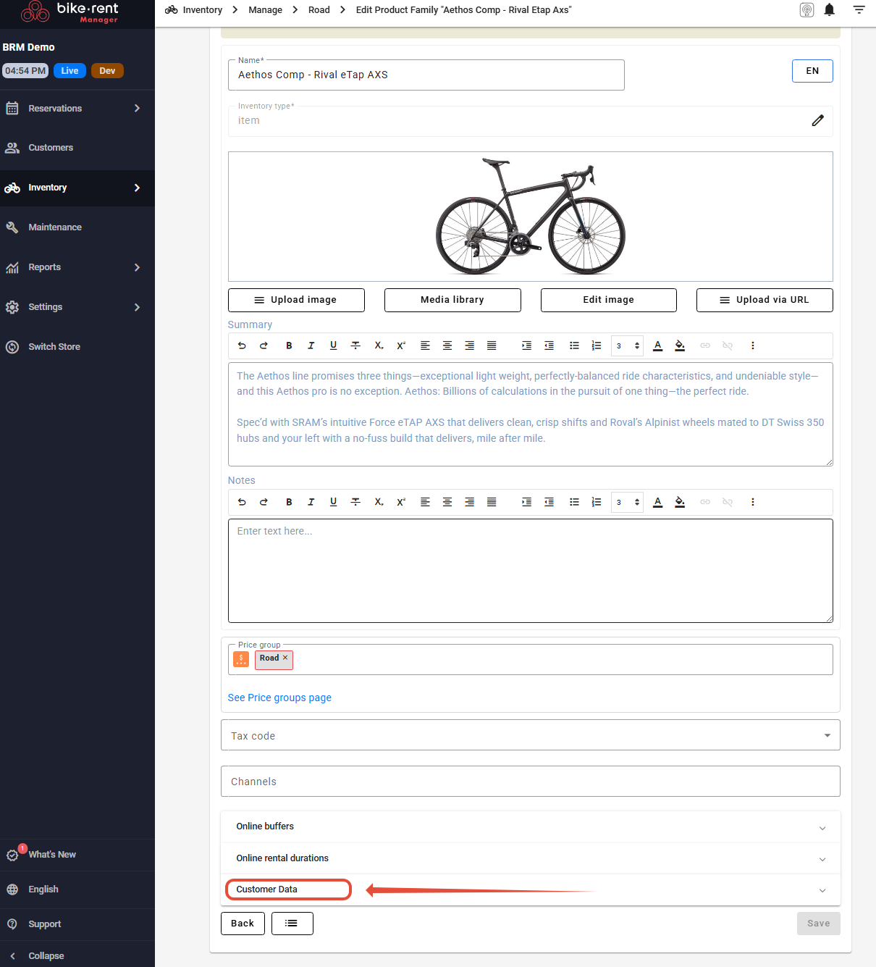876x967 pixels.
Task: Click numbered list icon in Summary toolbar
Action: tap(597, 346)
